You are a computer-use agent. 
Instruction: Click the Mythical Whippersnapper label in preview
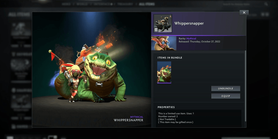click(x=128, y=119)
